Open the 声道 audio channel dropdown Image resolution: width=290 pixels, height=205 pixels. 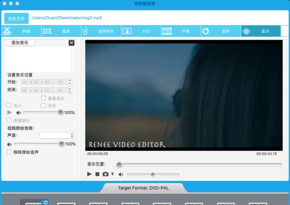57,135
